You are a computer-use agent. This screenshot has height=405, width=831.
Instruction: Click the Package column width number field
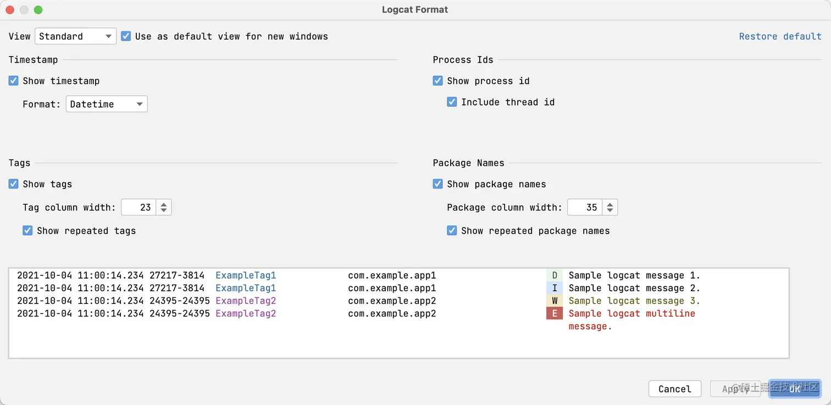click(585, 207)
